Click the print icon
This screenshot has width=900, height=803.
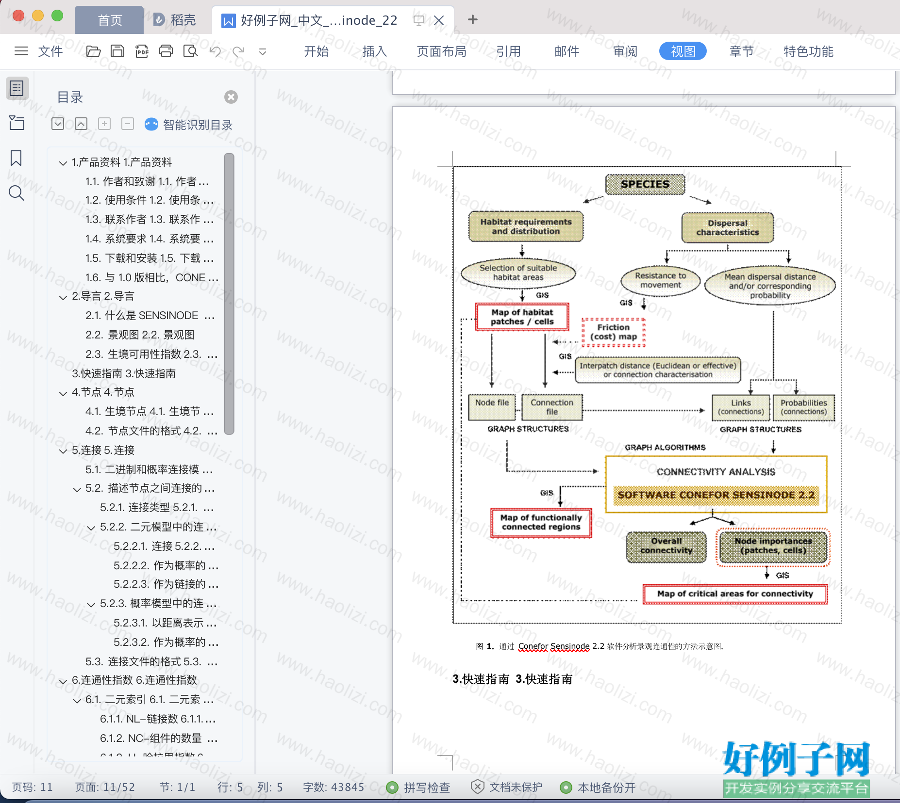tap(166, 51)
